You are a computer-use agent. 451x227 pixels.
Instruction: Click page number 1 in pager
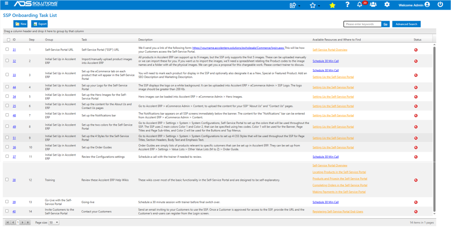[x=18, y=223]
